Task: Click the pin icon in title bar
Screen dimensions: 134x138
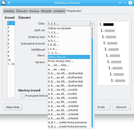Action: (x=9, y=3)
